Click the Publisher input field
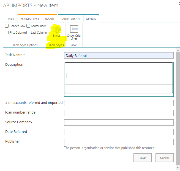 click(x=119, y=142)
